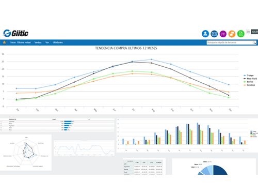Open the Oficina virtual menu
This screenshot has height=194, width=258.
[24, 42]
